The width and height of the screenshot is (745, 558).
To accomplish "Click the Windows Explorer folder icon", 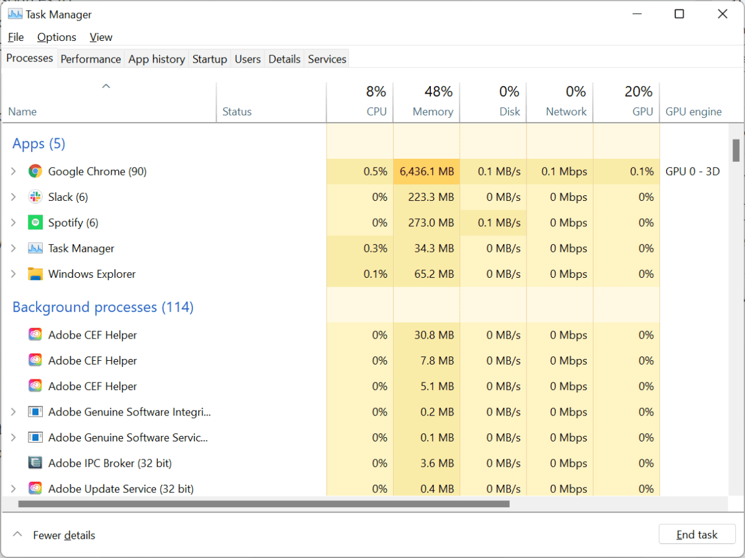I will click(x=35, y=274).
